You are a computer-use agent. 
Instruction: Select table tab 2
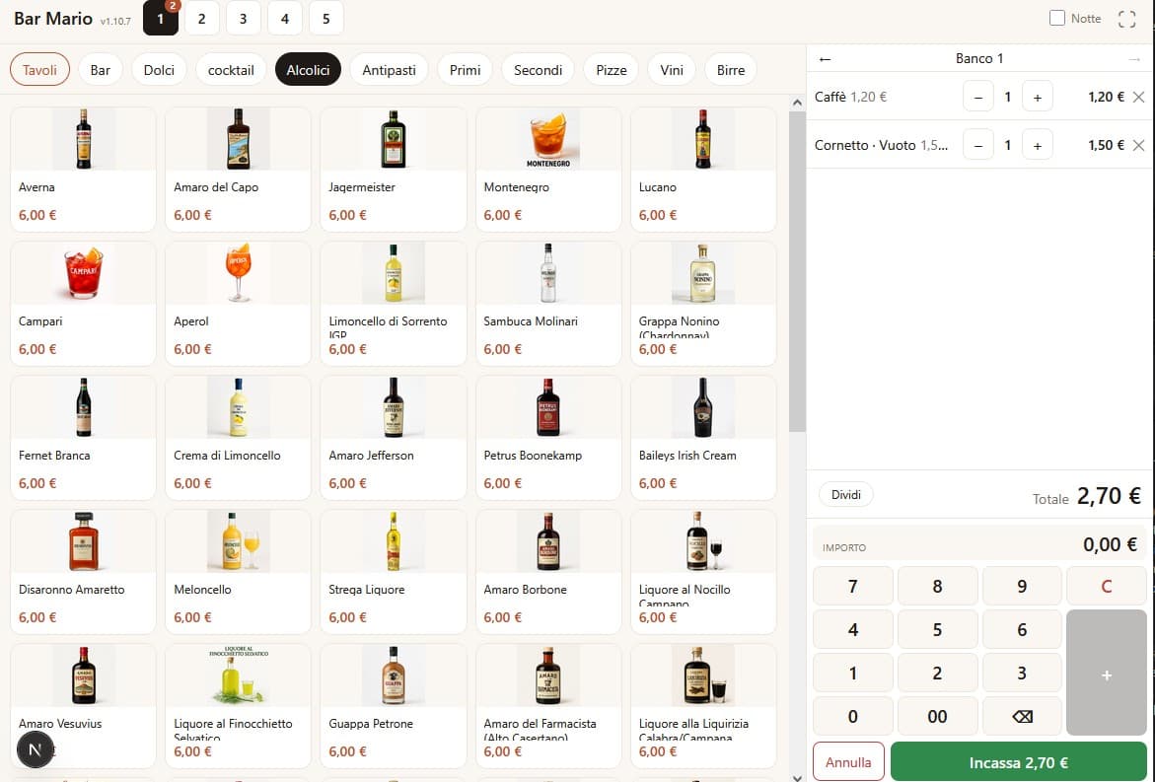click(202, 19)
